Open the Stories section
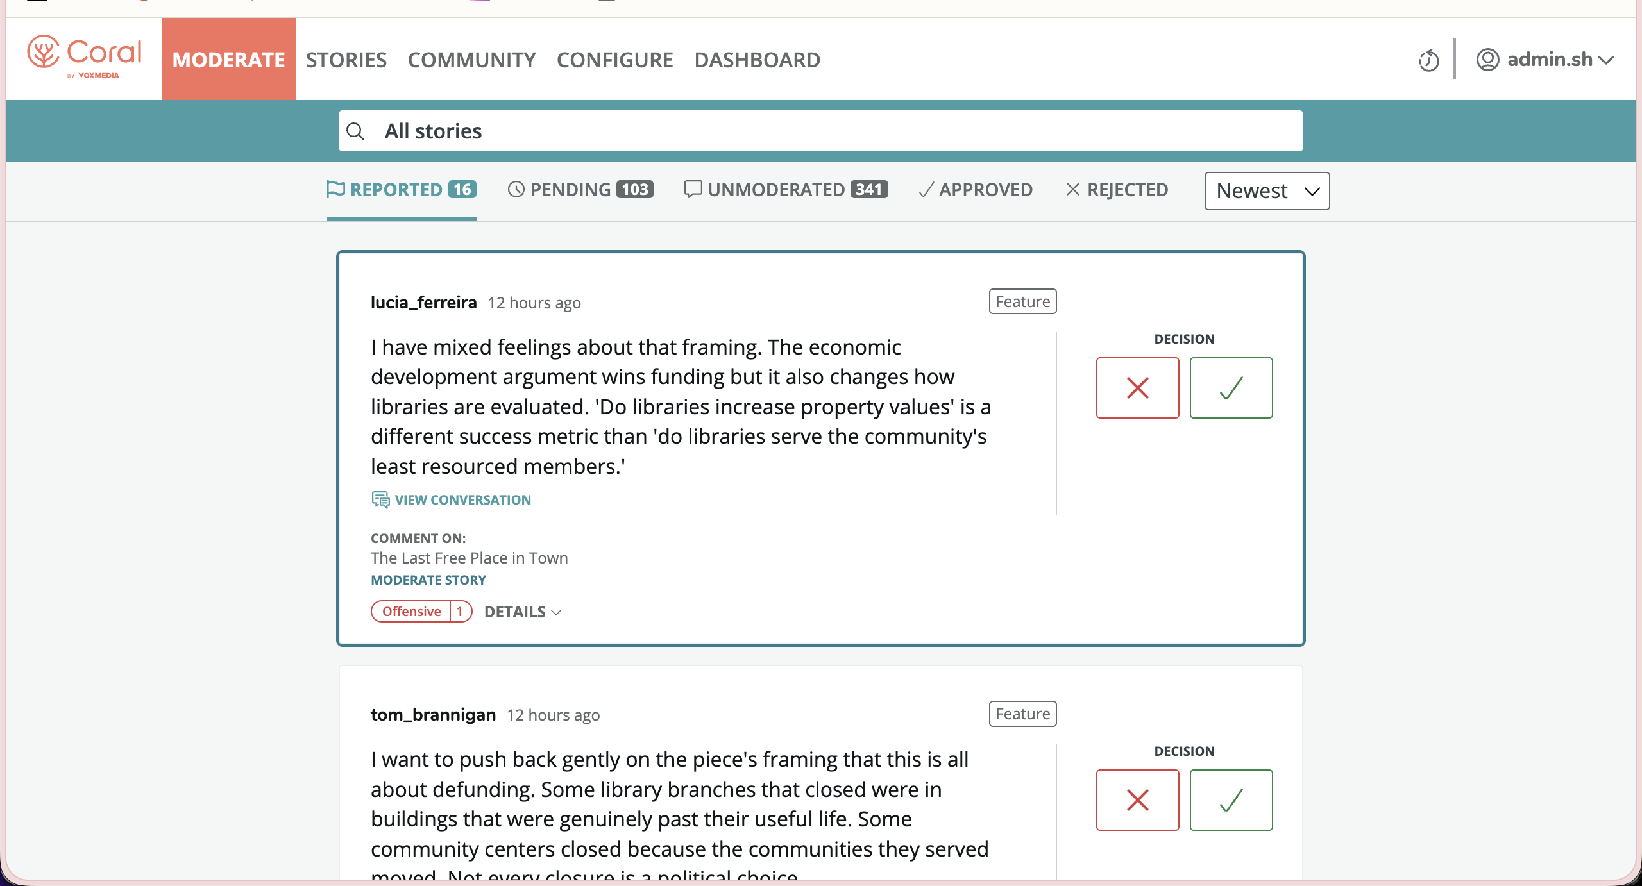The image size is (1642, 886). click(x=346, y=60)
